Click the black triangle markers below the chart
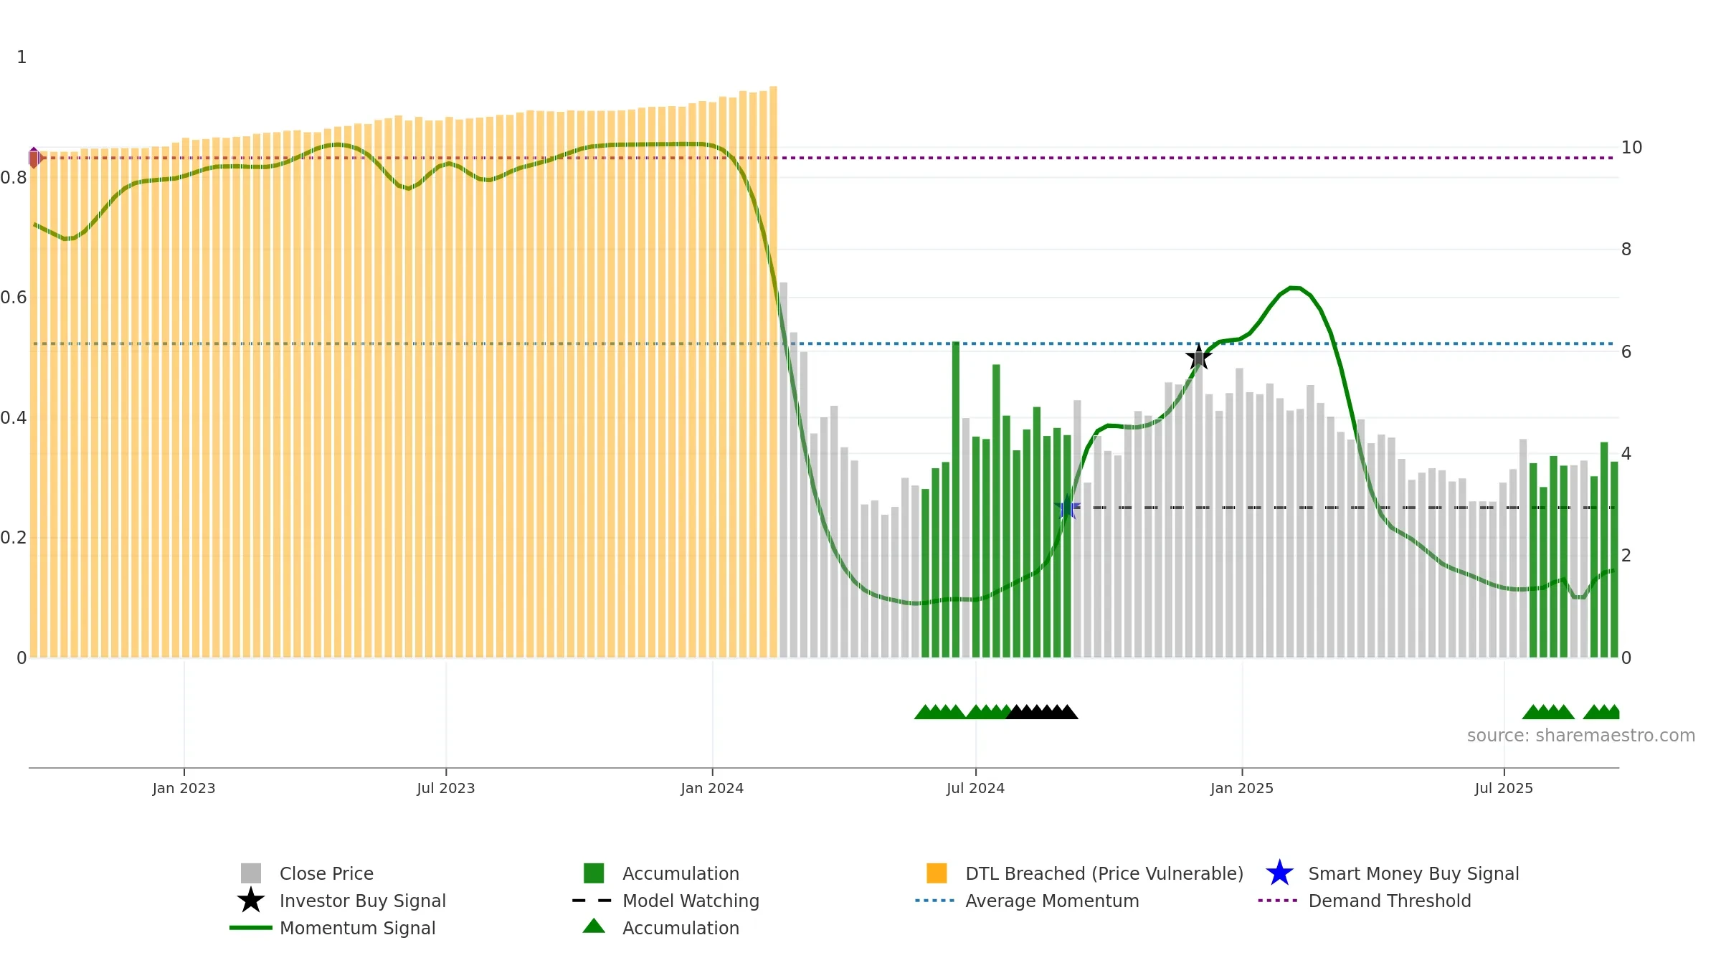 1042,712
